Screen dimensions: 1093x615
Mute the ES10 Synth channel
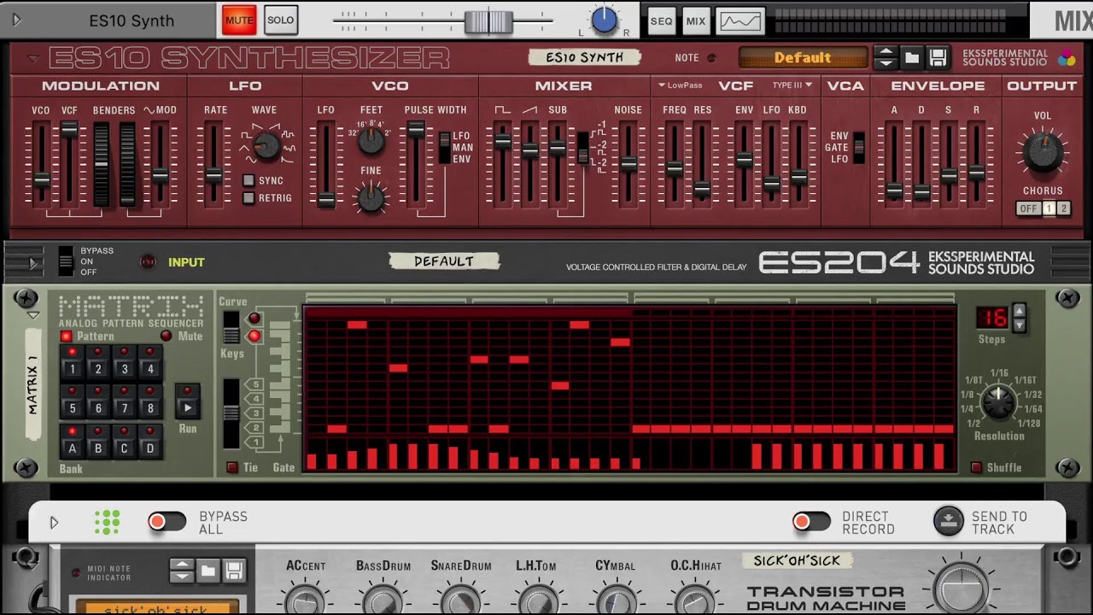(239, 20)
